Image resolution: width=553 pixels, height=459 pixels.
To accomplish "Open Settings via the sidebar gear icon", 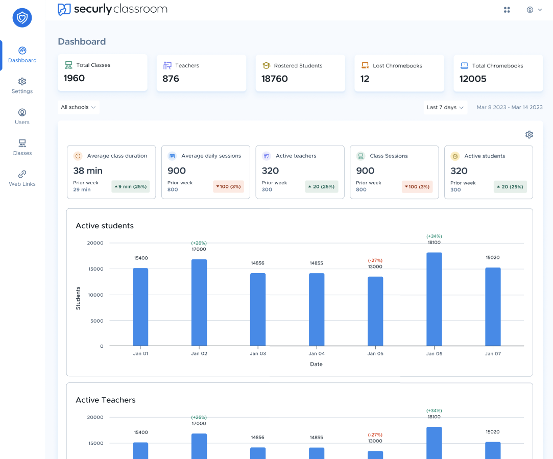I will pyautogui.click(x=22, y=82).
